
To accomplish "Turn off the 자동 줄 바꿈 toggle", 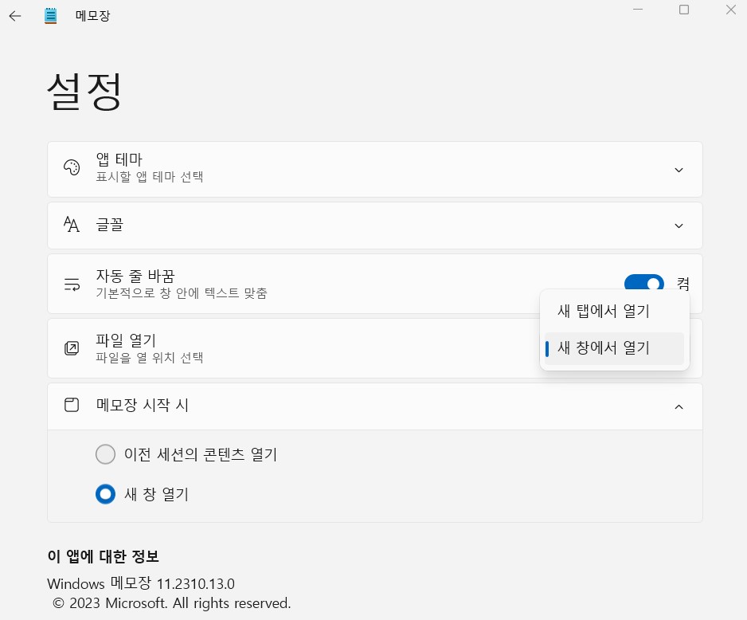I will pos(644,284).
